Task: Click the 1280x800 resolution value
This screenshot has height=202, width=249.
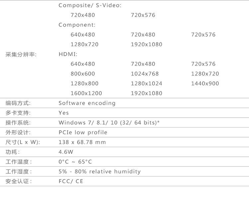Action: (x=84, y=83)
